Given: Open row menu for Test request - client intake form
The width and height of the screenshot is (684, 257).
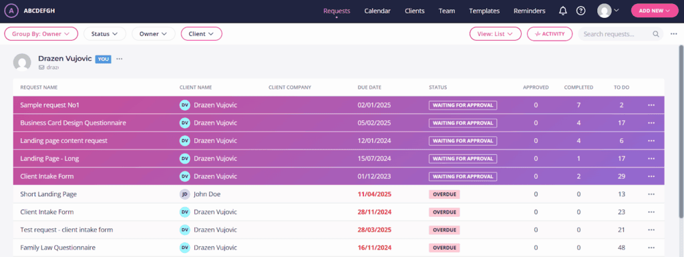Looking at the screenshot, I should (x=651, y=230).
